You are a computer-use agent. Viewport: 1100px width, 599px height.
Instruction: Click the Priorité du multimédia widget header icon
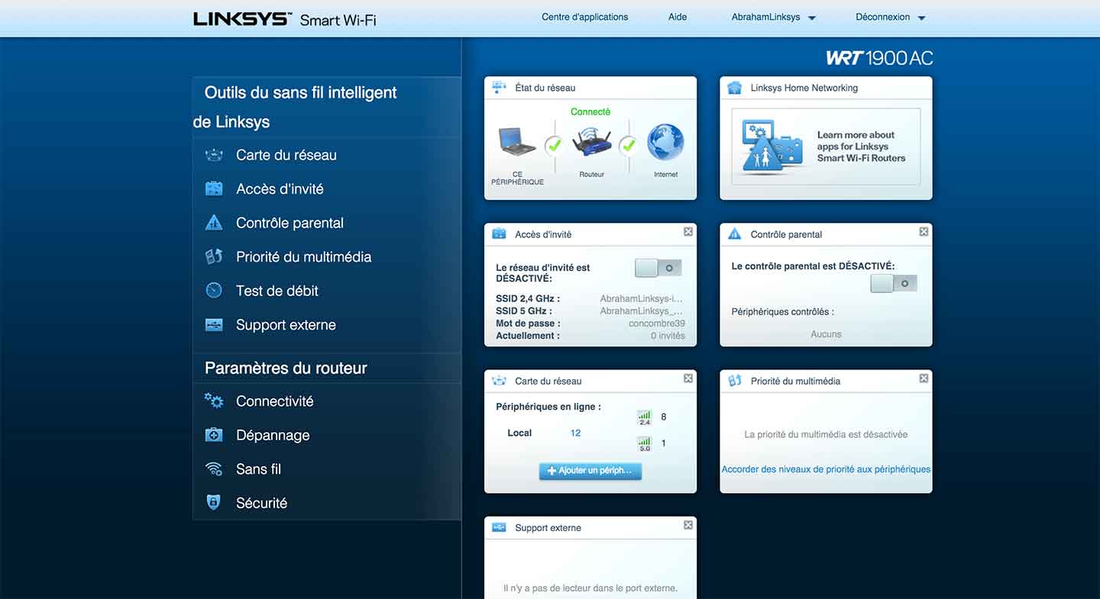tap(734, 381)
